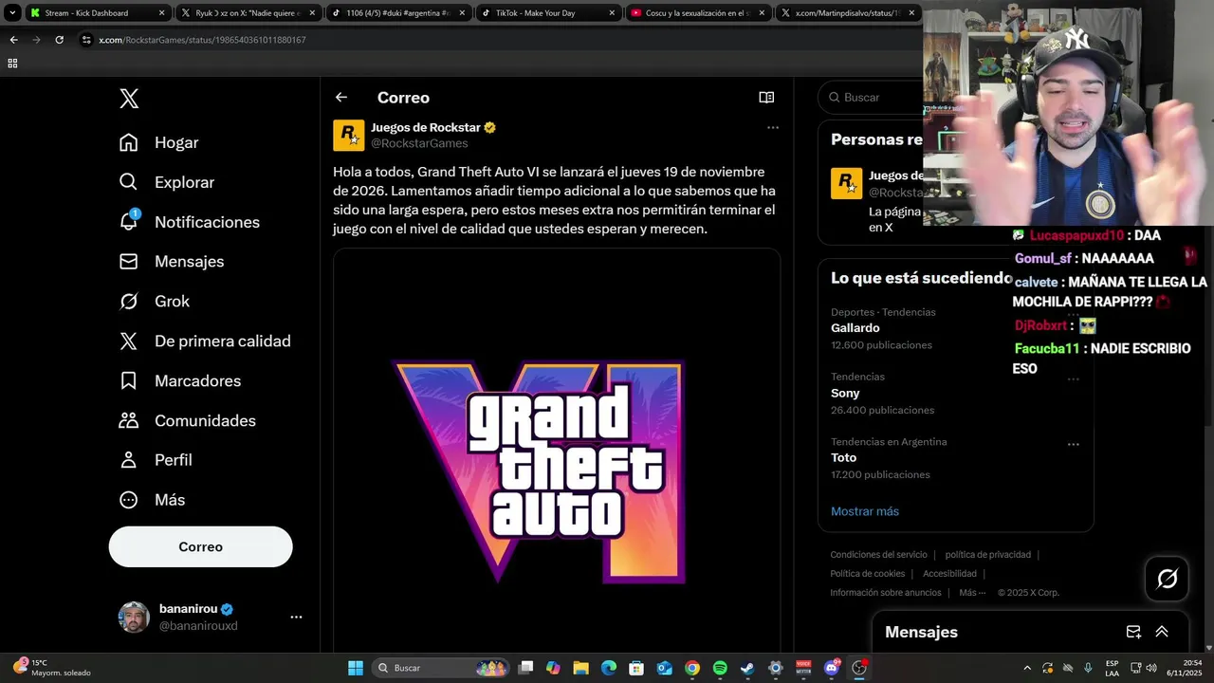Click the X logo in the sidebar
The height and width of the screenshot is (683, 1214).
tap(129, 99)
